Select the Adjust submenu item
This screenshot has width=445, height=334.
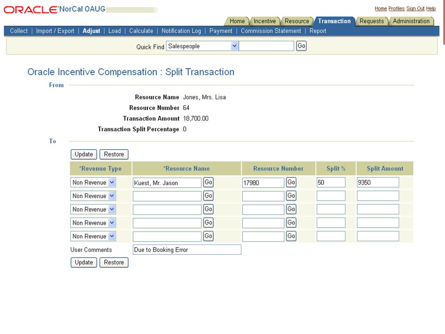pos(91,31)
